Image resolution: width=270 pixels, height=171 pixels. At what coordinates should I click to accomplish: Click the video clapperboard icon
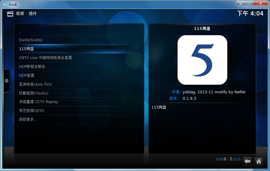10,13
